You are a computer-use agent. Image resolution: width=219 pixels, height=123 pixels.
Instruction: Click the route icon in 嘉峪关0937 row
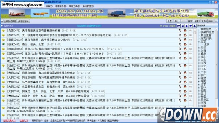(x=180, y=40)
